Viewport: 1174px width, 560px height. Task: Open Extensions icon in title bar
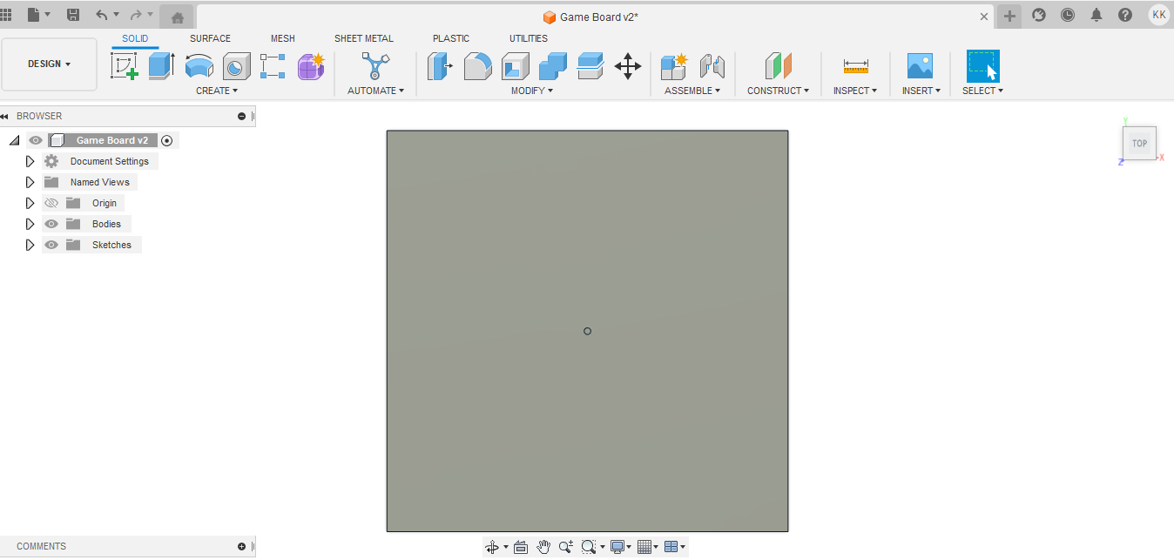coord(1039,15)
